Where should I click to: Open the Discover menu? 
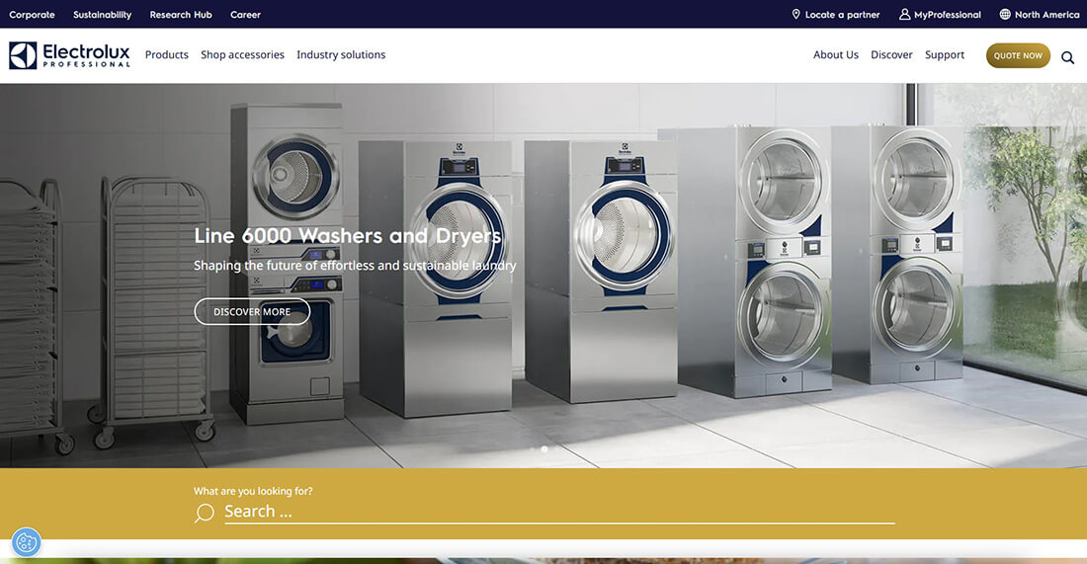click(891, 54)
